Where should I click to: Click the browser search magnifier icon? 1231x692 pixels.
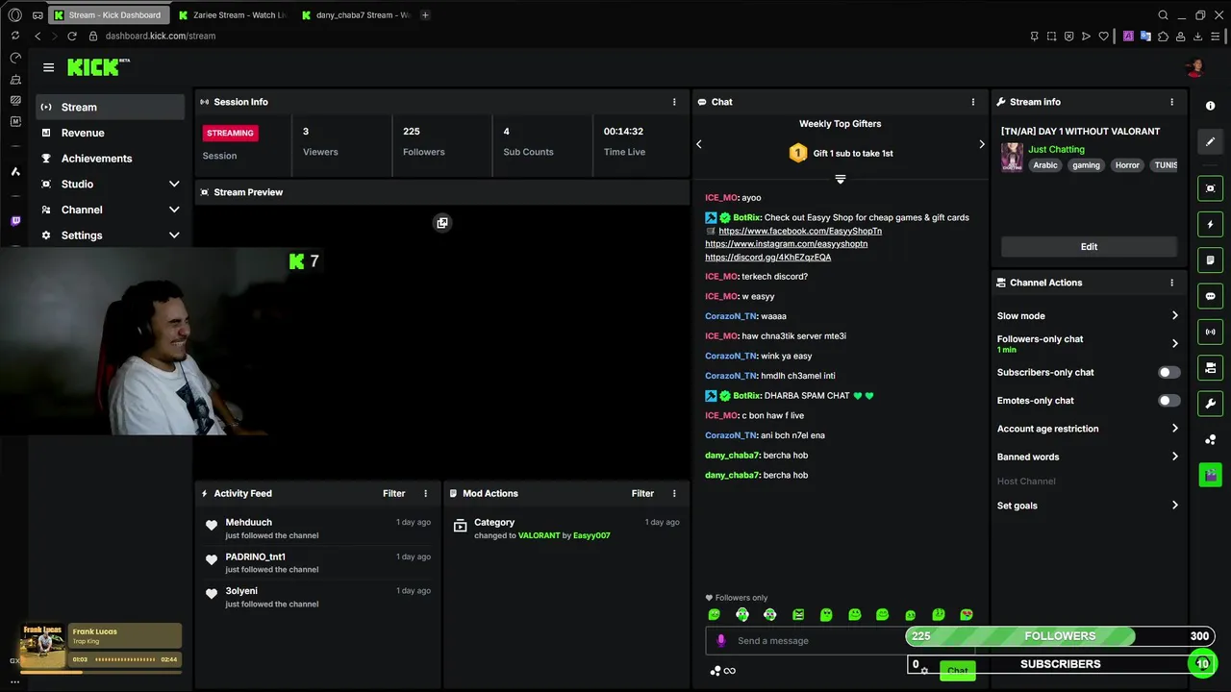click(x=1163, y=15)
